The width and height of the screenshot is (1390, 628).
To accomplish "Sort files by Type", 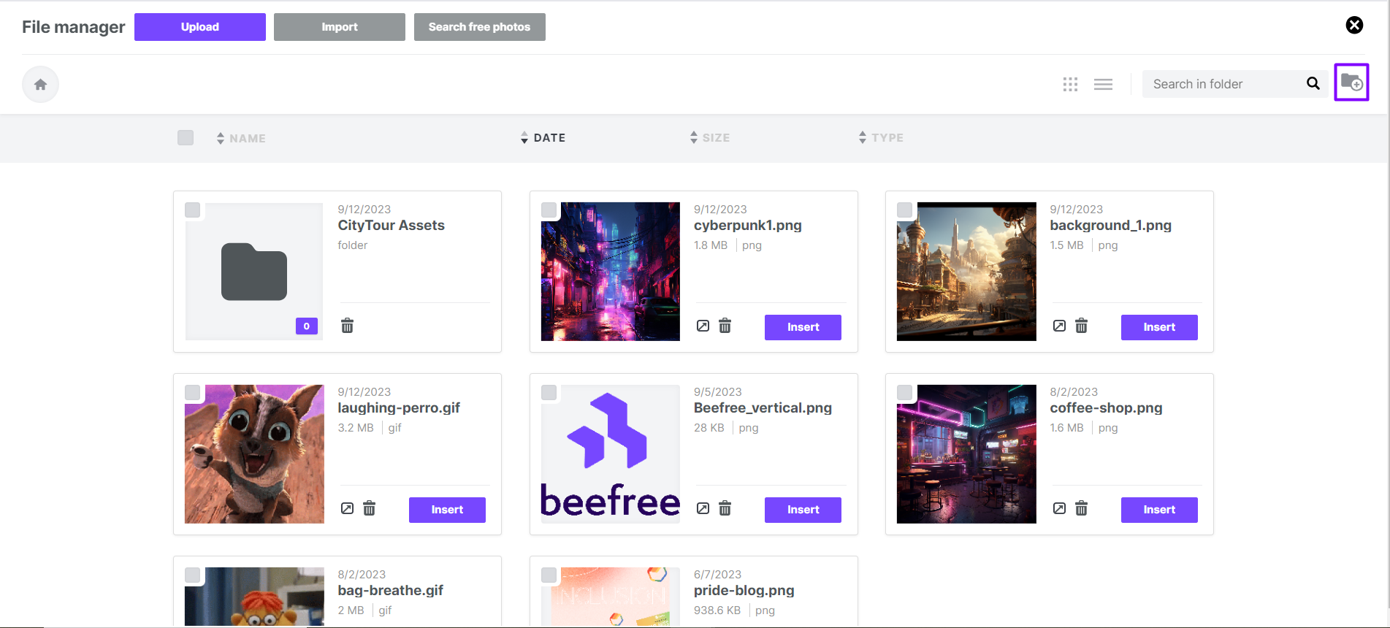I will (881, 137).
